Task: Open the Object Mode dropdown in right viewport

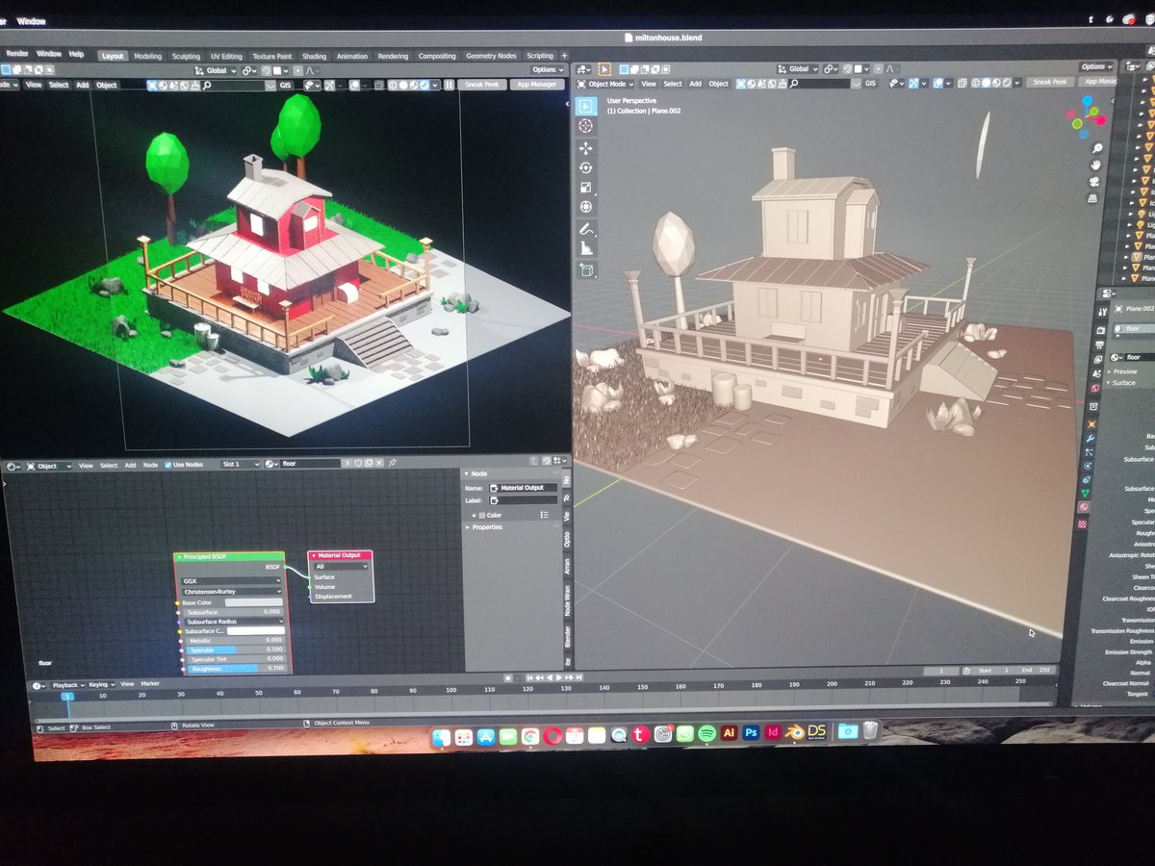Action: click(x=606, y=83)
